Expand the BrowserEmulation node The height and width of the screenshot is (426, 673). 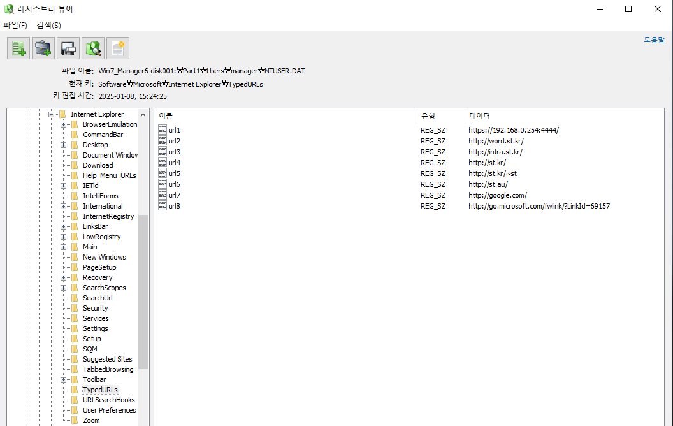[x=63, y=124]
